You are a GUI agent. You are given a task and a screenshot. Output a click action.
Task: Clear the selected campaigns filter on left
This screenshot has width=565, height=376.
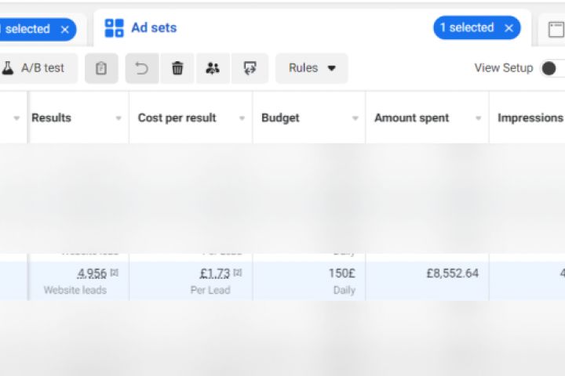tap(65, 29)
